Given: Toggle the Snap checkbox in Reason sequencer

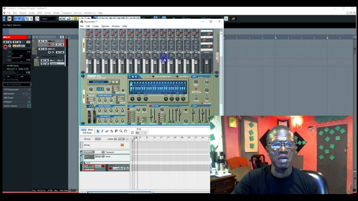Looking at the screenshot, I should pos(132,133).
